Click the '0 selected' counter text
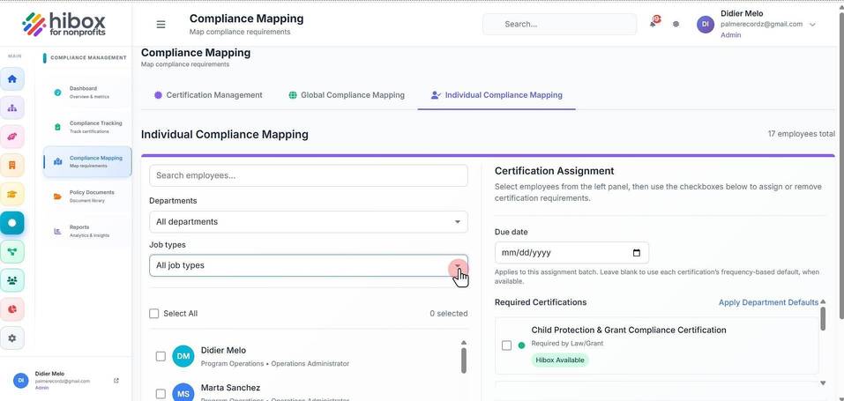 448,313
